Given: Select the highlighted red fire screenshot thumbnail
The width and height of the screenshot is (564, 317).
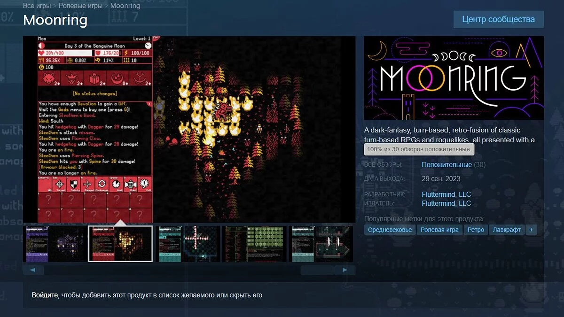Looking at the screenshot, I should (x=120, y=244).
